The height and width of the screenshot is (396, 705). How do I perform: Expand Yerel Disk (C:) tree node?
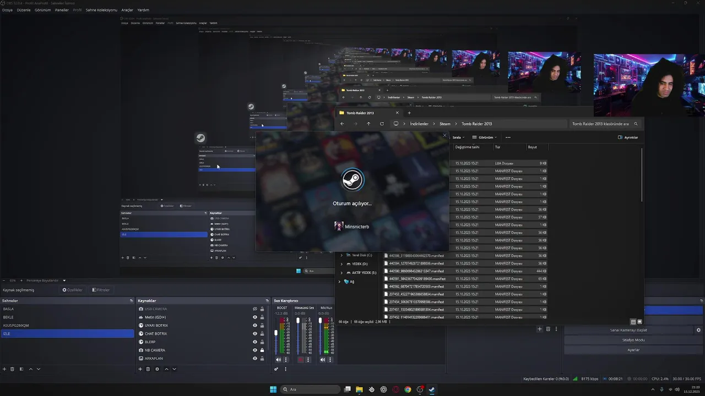[341, 255]
